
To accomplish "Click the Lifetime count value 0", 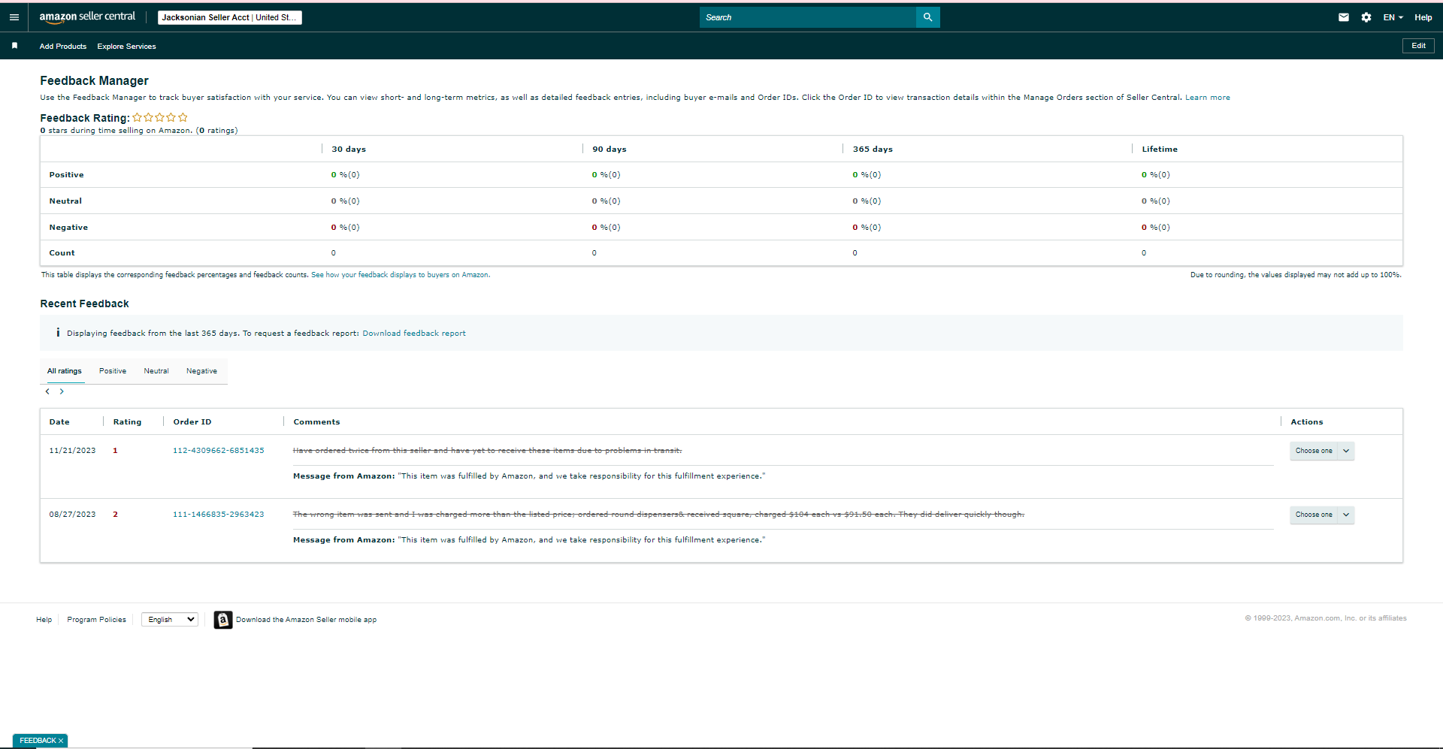I will [1144, 253].
